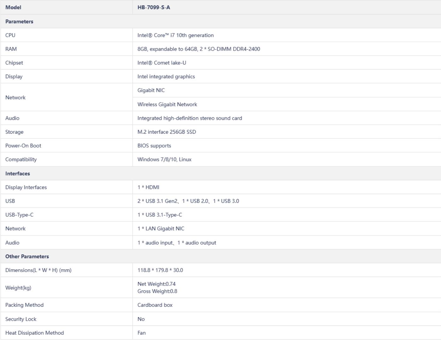Click the Security Lock label
Screen dimensions: 441x340
(x=21, y=319)
